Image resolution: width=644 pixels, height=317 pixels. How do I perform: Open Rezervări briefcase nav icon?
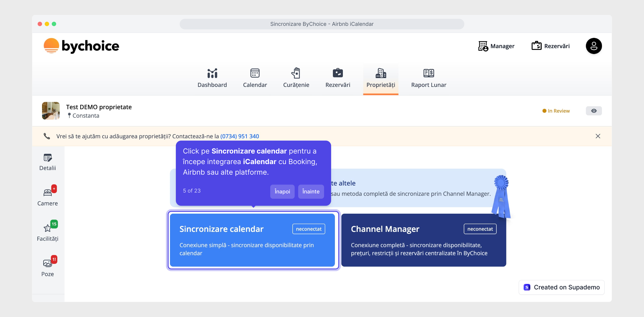click(x=338, y=73)
